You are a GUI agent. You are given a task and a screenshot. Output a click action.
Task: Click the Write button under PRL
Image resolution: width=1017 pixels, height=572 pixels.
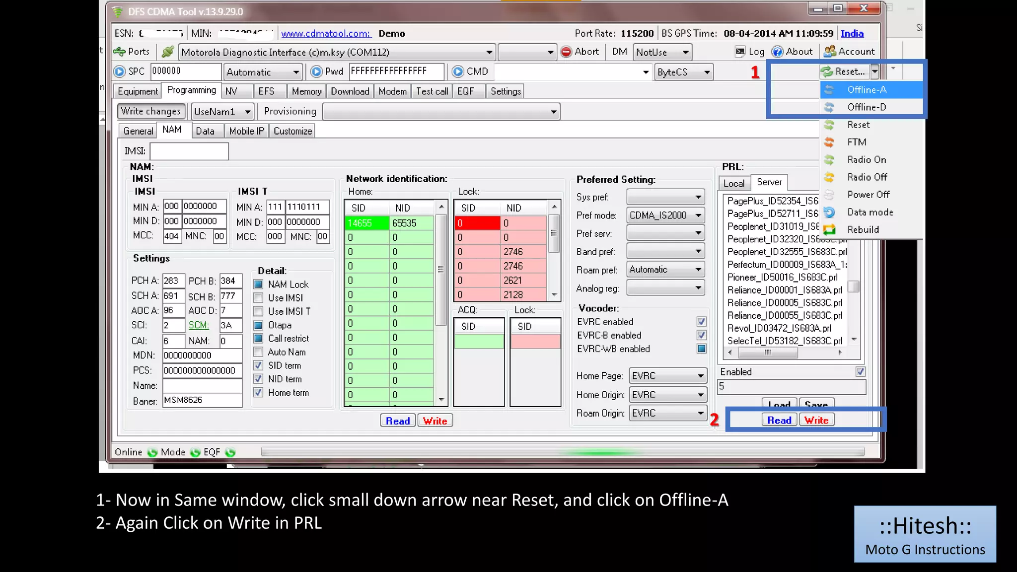click(816, 420)
